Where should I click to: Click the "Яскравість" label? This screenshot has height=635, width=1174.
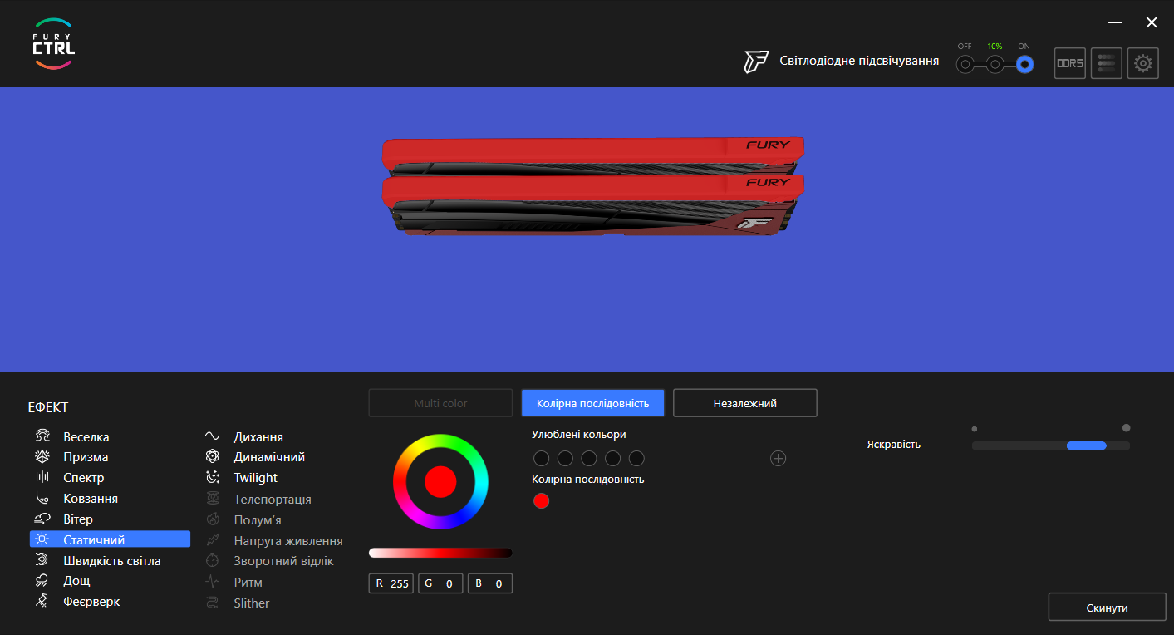point(894,445)
